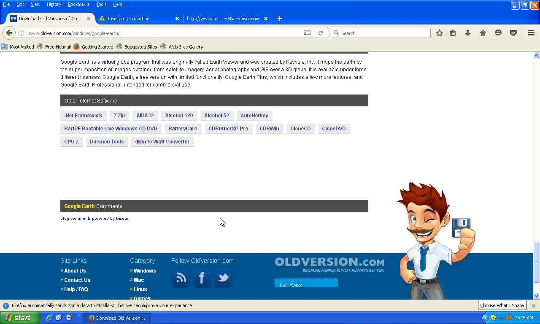Select the Download Old Versions tab
Screen dimensions: 540x324
[x=50, y=19]
